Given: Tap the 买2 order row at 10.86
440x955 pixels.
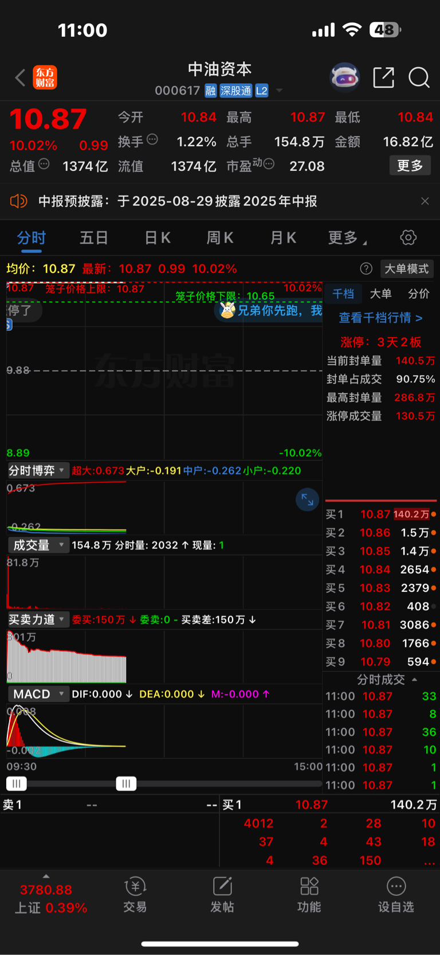Looking at the screenshot, I should click(x=380, y=533).
